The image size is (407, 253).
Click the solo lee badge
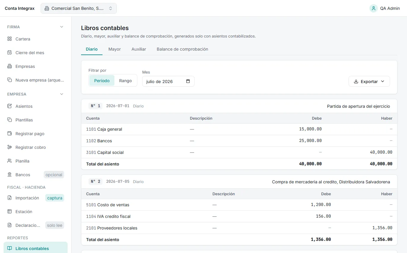[55, 225]
